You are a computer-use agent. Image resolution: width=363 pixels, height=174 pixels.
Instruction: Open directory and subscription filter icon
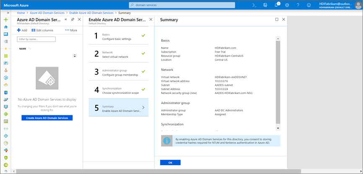[265, 5]
